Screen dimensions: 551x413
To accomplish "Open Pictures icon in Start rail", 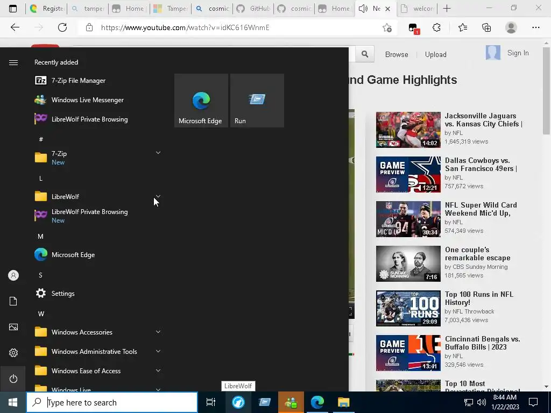I will coord(13,327).
